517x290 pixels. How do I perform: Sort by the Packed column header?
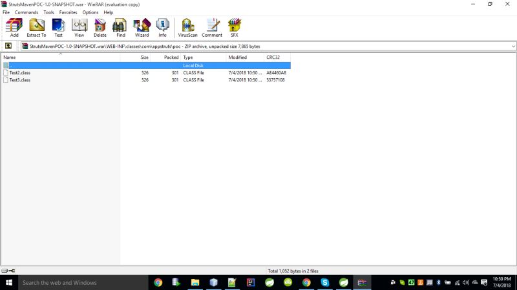click(x=166, y=57)
